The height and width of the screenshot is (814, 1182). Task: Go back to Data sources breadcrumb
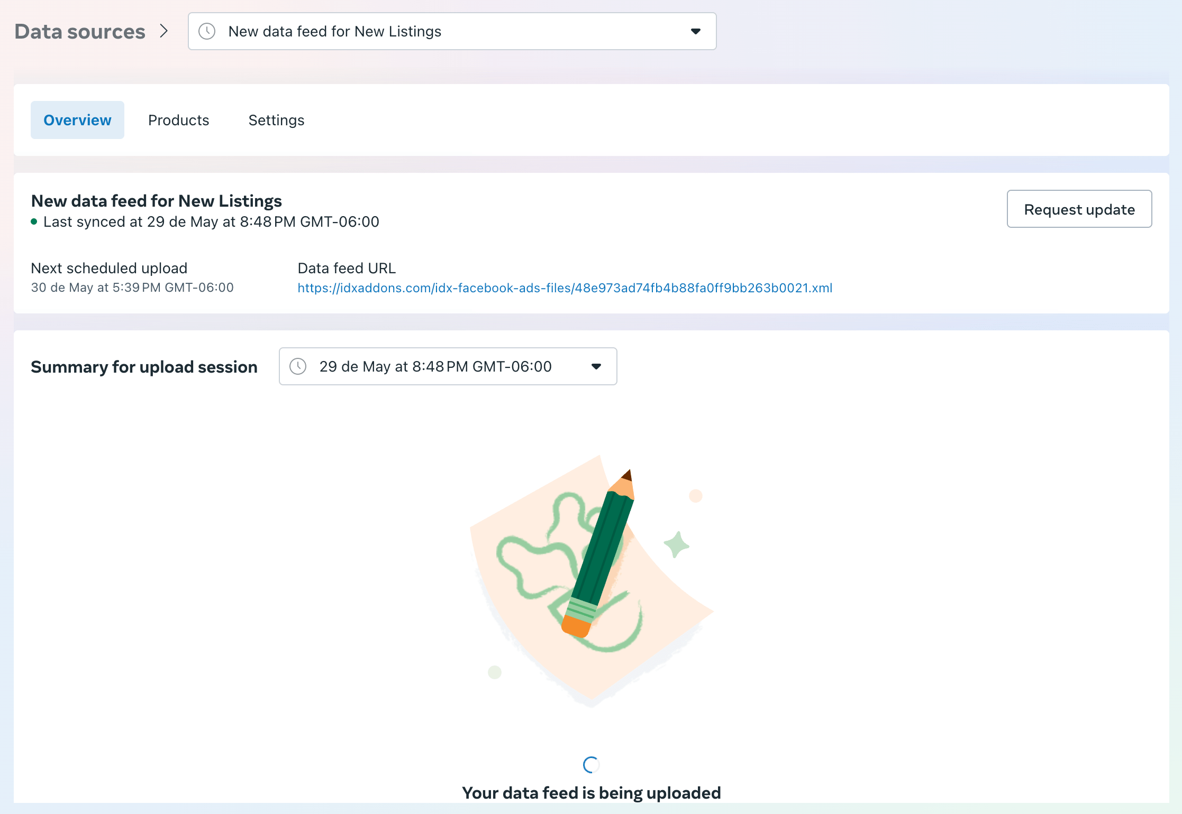coord(80,32)
